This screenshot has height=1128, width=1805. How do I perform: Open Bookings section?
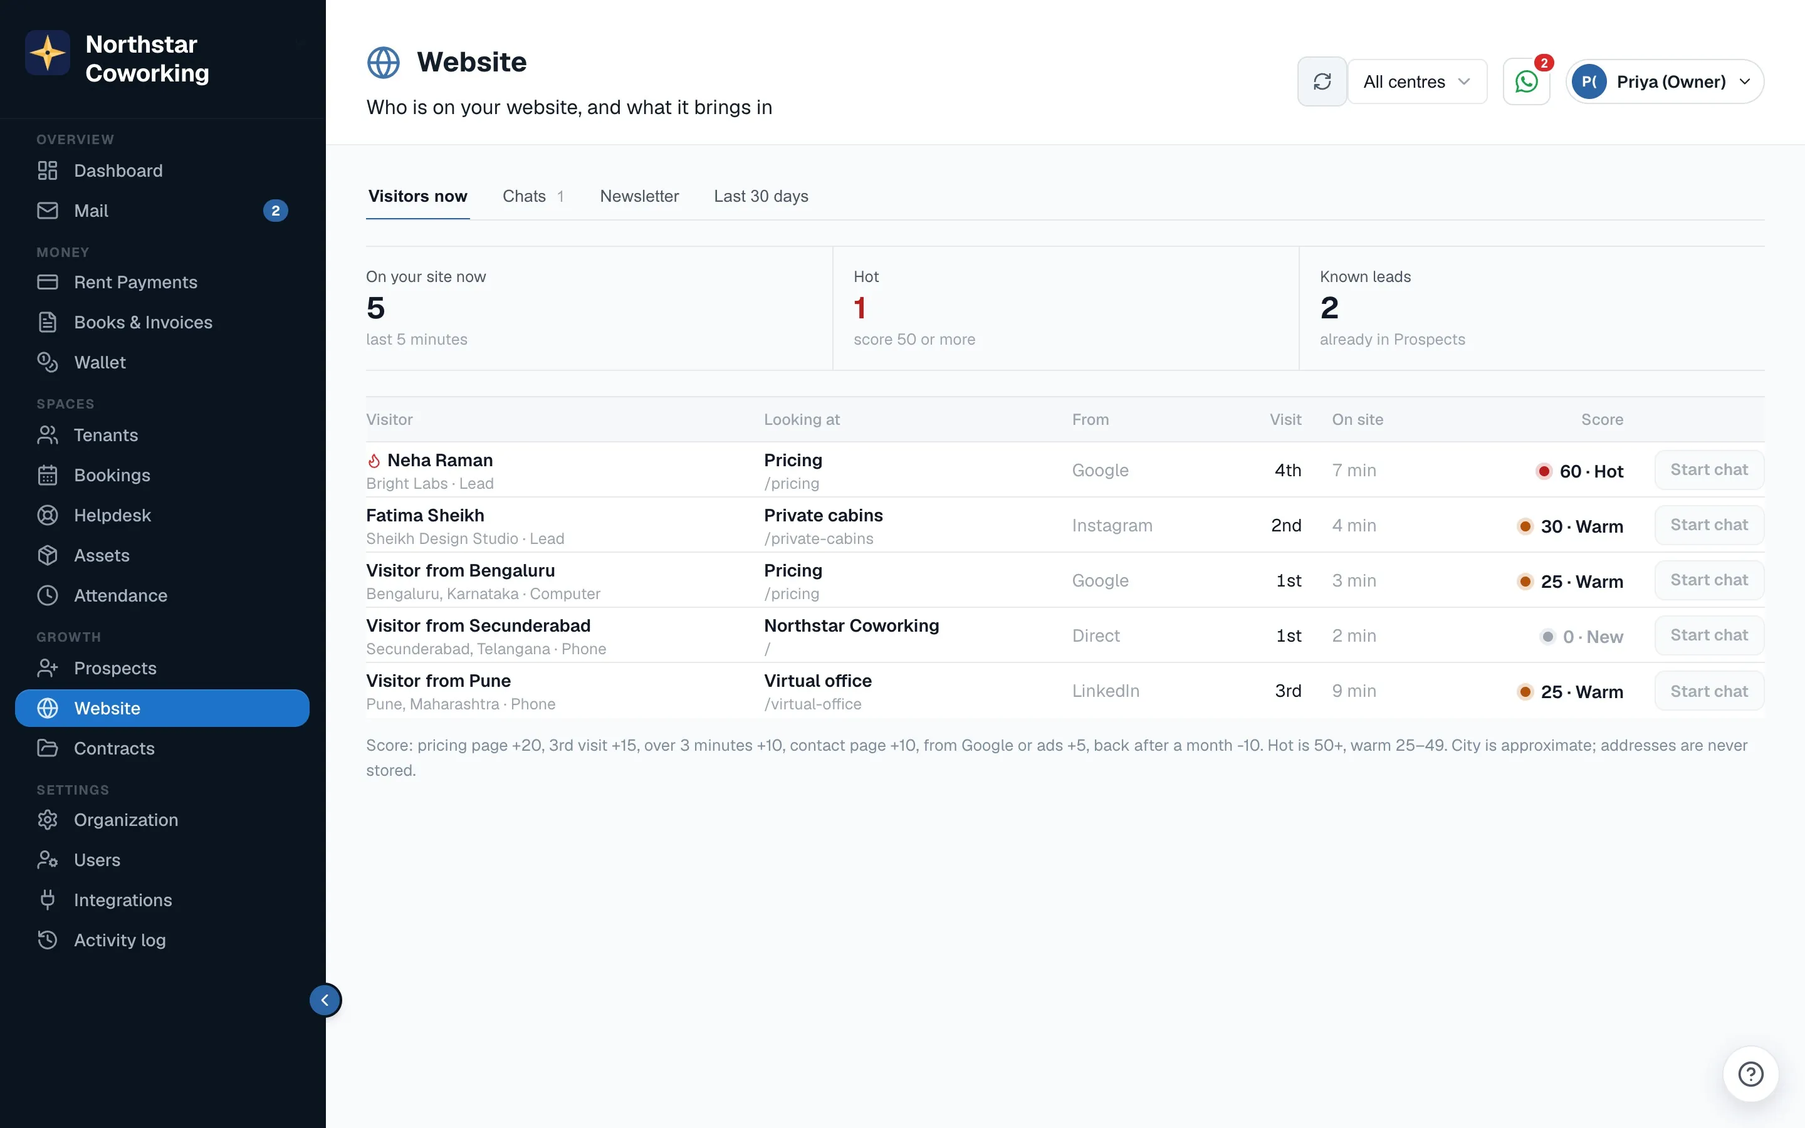[x=162, y=475]
